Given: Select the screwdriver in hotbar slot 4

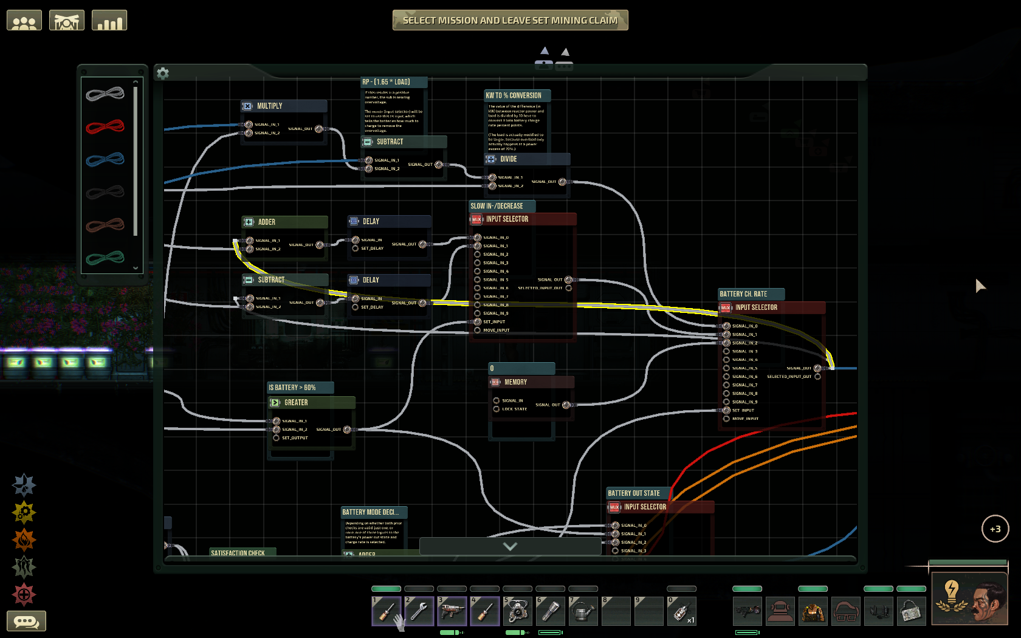Looking at the screenshot, I should [485, 611].
